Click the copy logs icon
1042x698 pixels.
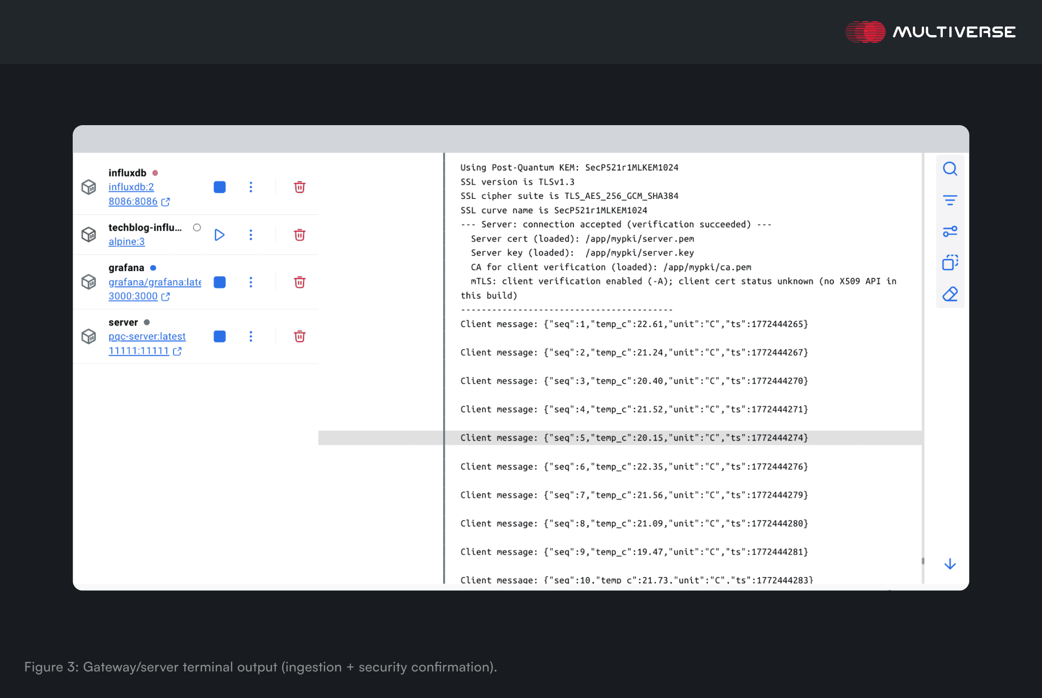(949, 263)
